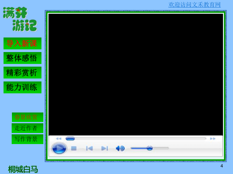The height and width of the screenshot is (174, 233).
Task: Follow the 欢迎访问文禾教育网 link
Action: pyautogui.click(x=195, y=5)
